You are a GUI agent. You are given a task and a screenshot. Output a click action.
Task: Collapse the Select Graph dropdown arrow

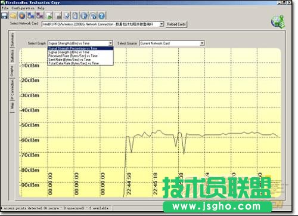click(x=110, y=43)
